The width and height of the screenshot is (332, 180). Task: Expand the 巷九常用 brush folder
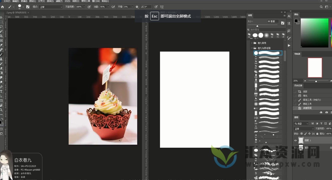tap(252, 43)
